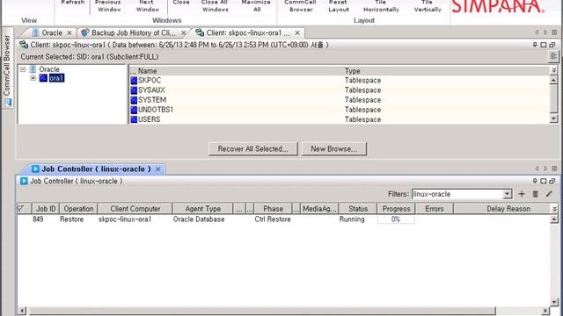
Task: Click Running status of job 849
Action: [x=352, y=219]
